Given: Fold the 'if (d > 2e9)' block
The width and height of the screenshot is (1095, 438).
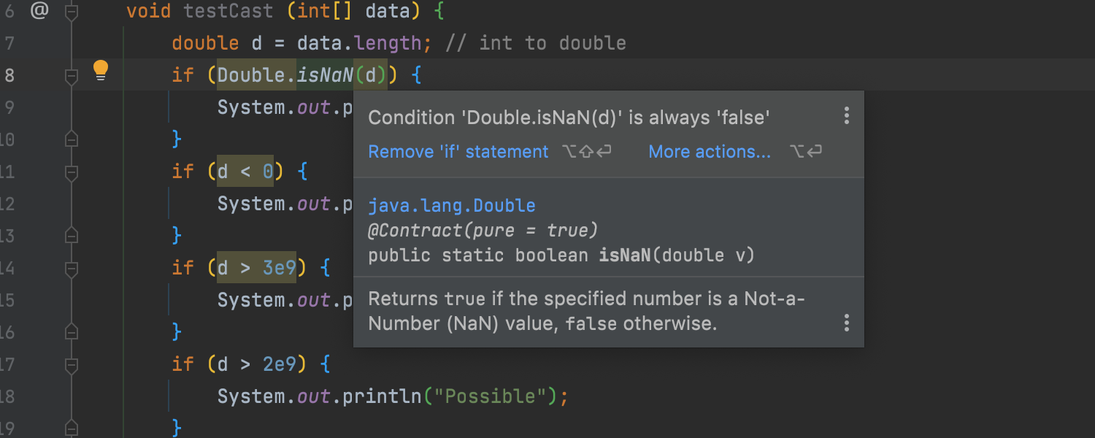Looking at the screenshot, I should (x=71, y=364).
